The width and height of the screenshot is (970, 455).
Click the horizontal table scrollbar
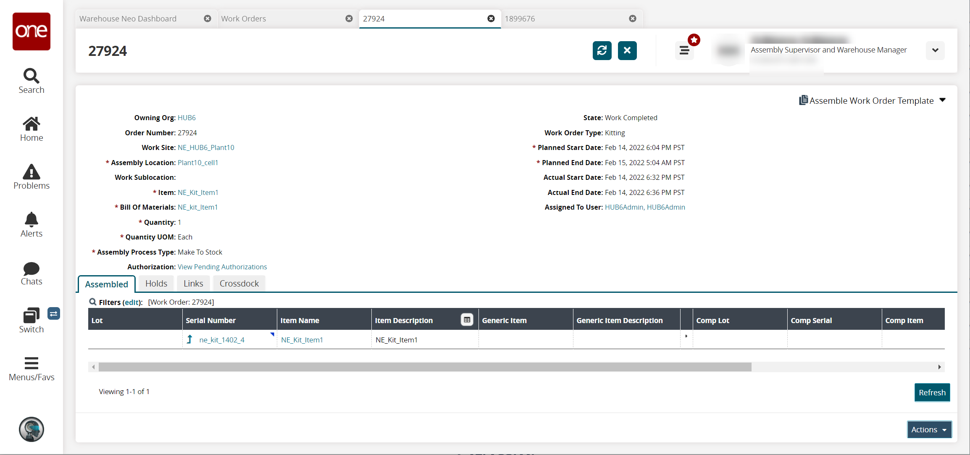(424, 367)
